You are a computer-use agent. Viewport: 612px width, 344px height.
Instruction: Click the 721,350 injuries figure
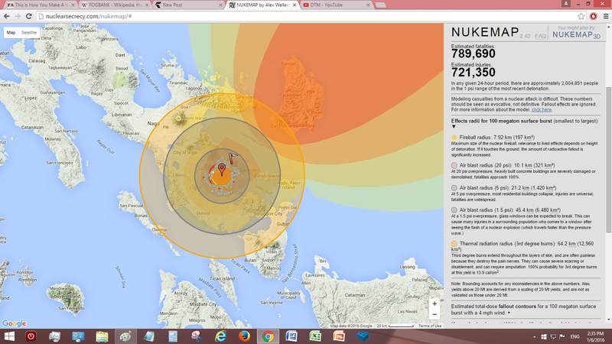[x=473, y=72]
